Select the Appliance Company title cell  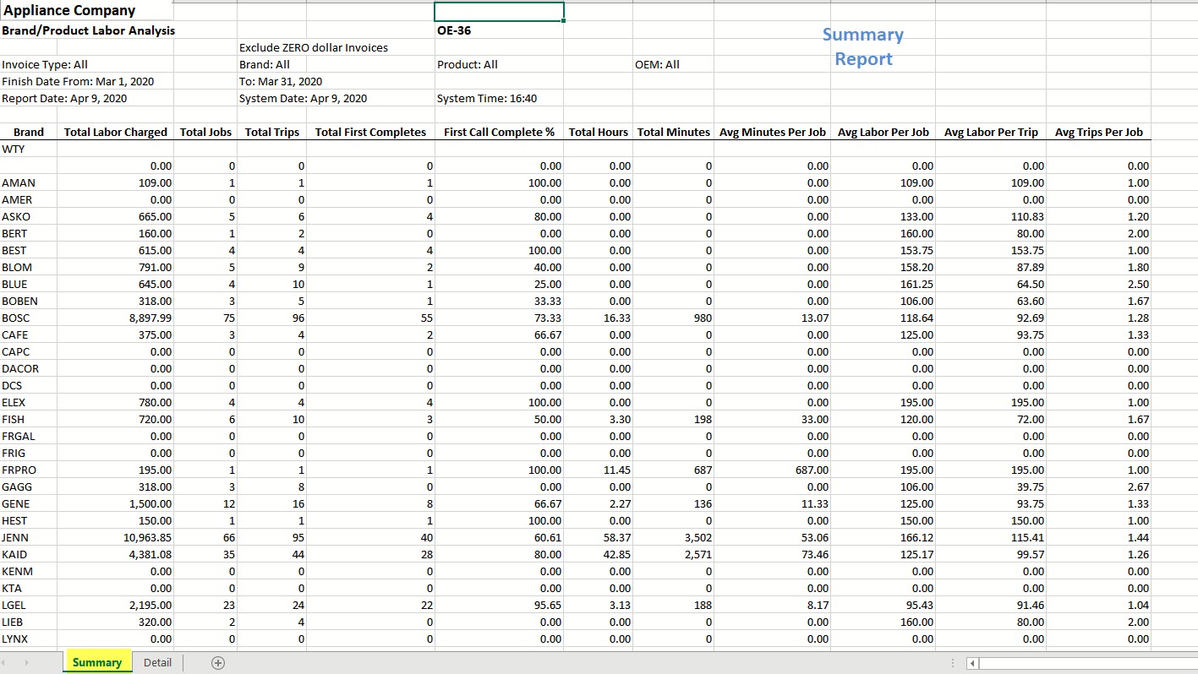tap(87, 11)
